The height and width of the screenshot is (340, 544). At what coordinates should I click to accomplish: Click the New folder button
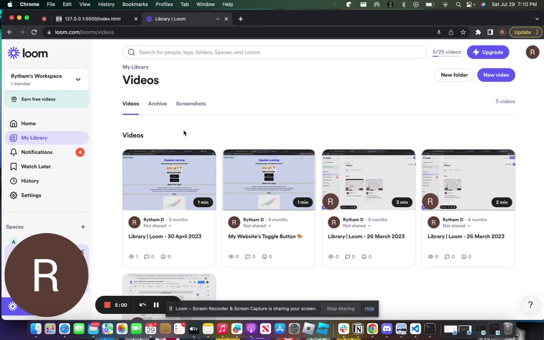point(454,75)
